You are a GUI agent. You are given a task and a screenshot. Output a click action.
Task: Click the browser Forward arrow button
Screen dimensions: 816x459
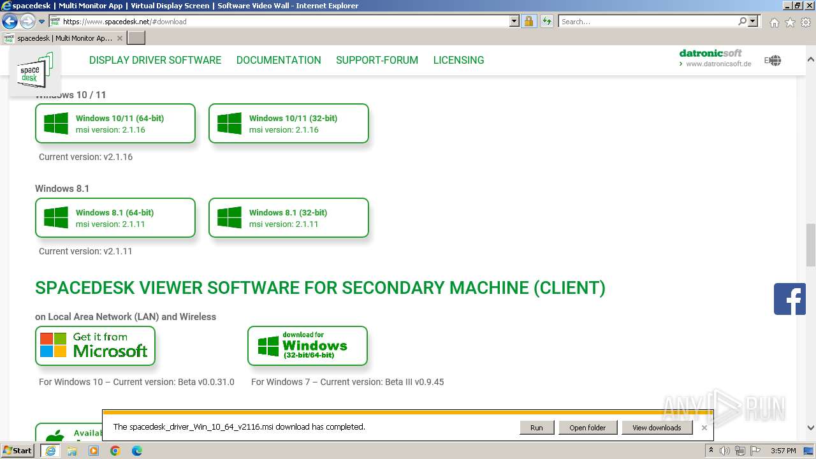27,21
